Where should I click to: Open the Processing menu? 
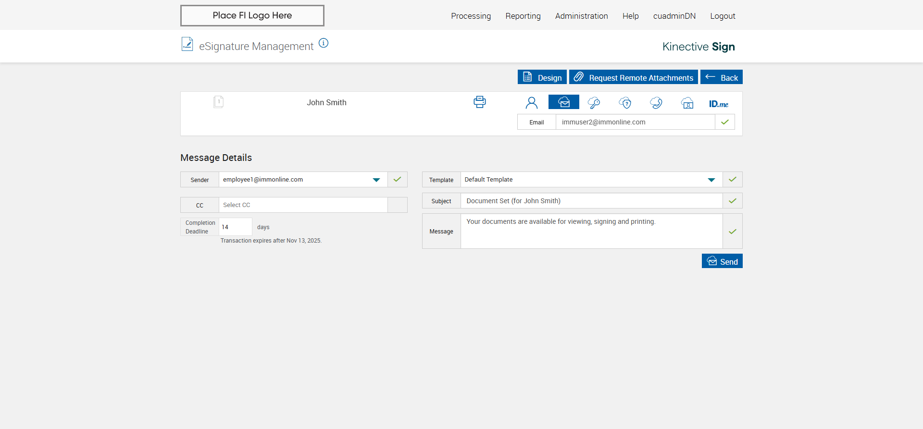[x=471, y=16]
